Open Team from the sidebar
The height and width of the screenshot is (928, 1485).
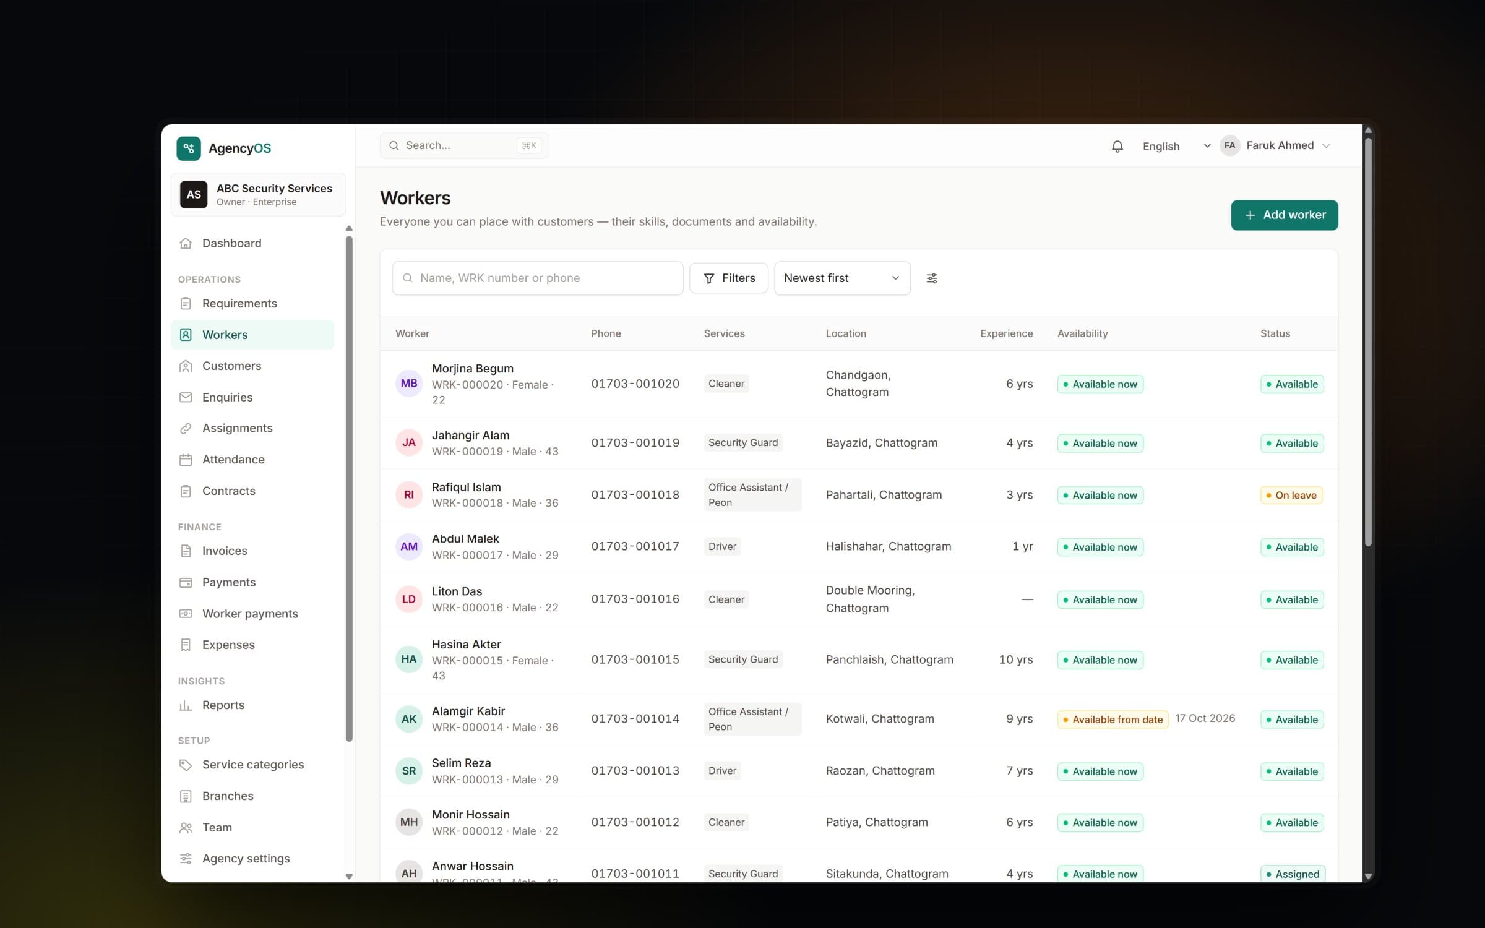coord(252,828)
